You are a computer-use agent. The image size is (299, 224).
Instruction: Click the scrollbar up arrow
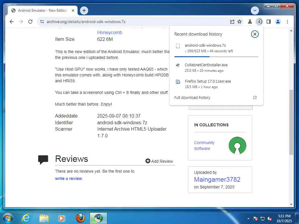point(291,31)
